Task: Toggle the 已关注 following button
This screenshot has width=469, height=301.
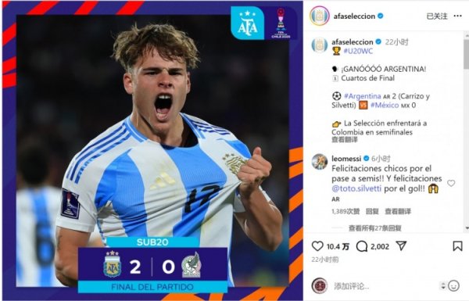Action: pyautogui.click(x=437, y=16)
